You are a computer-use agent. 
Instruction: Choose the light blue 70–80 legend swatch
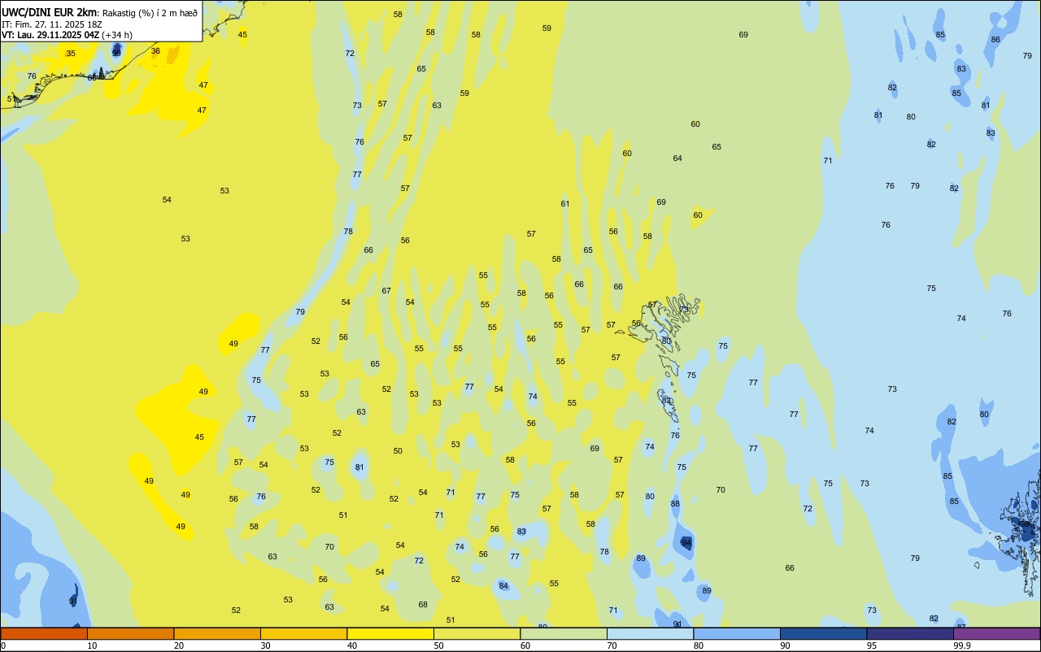point(650,633)
